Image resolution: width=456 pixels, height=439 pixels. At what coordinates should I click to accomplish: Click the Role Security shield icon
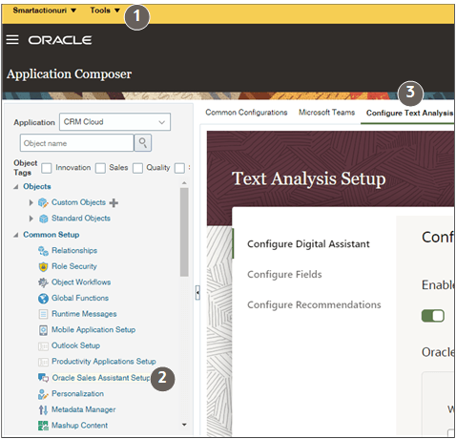coord(43,266)
